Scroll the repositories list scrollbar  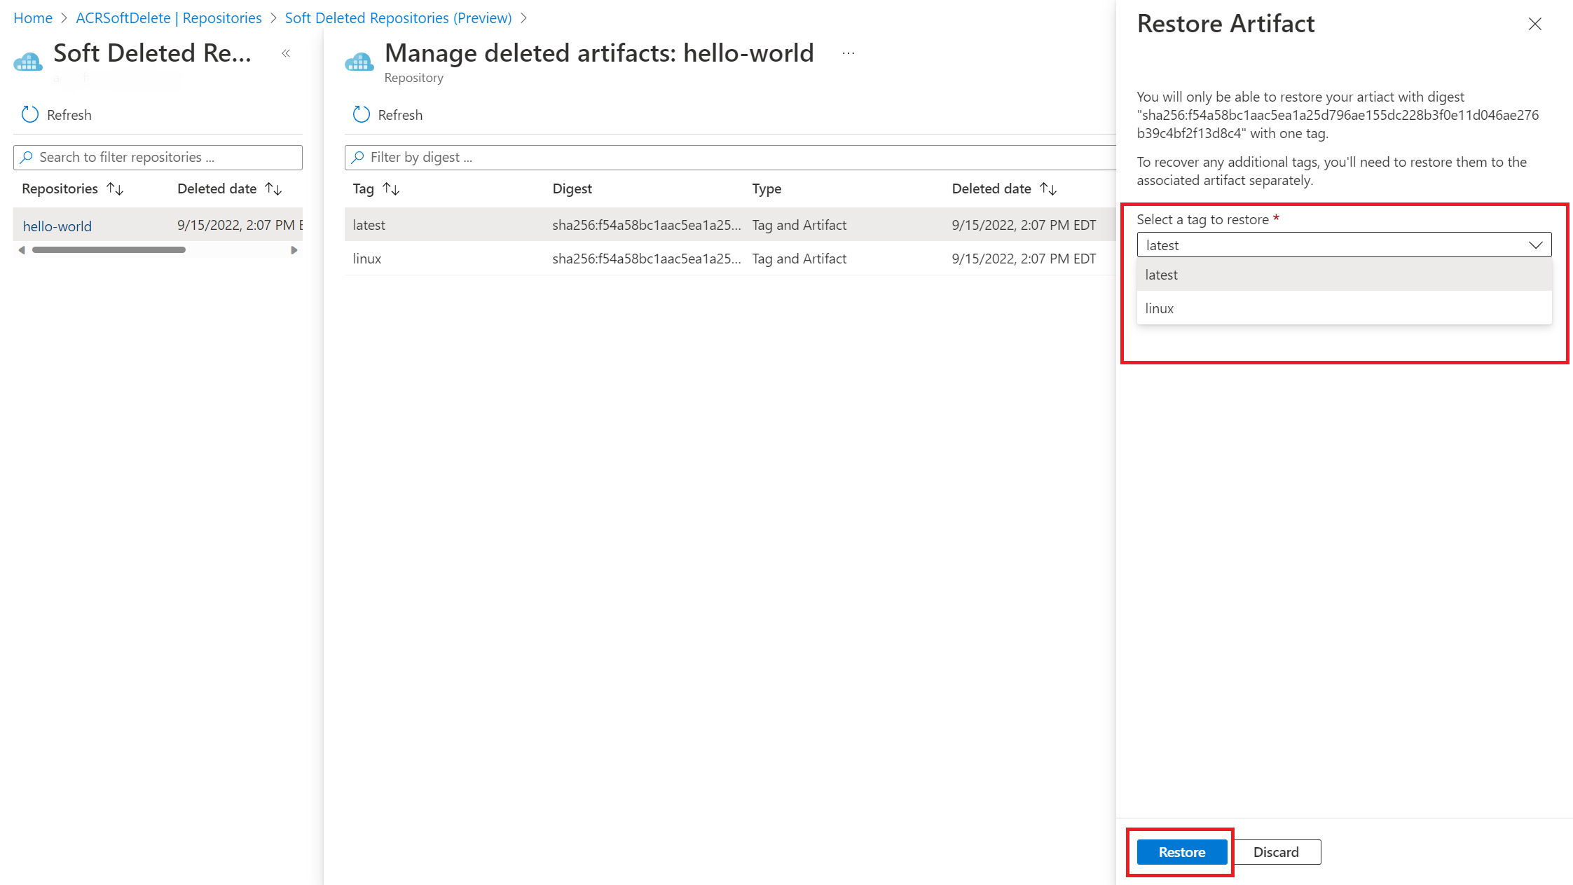(107, 249)
